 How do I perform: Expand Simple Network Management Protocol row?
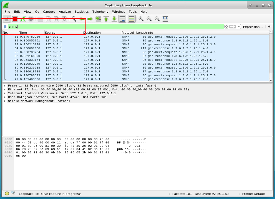[x=5, y=101]
